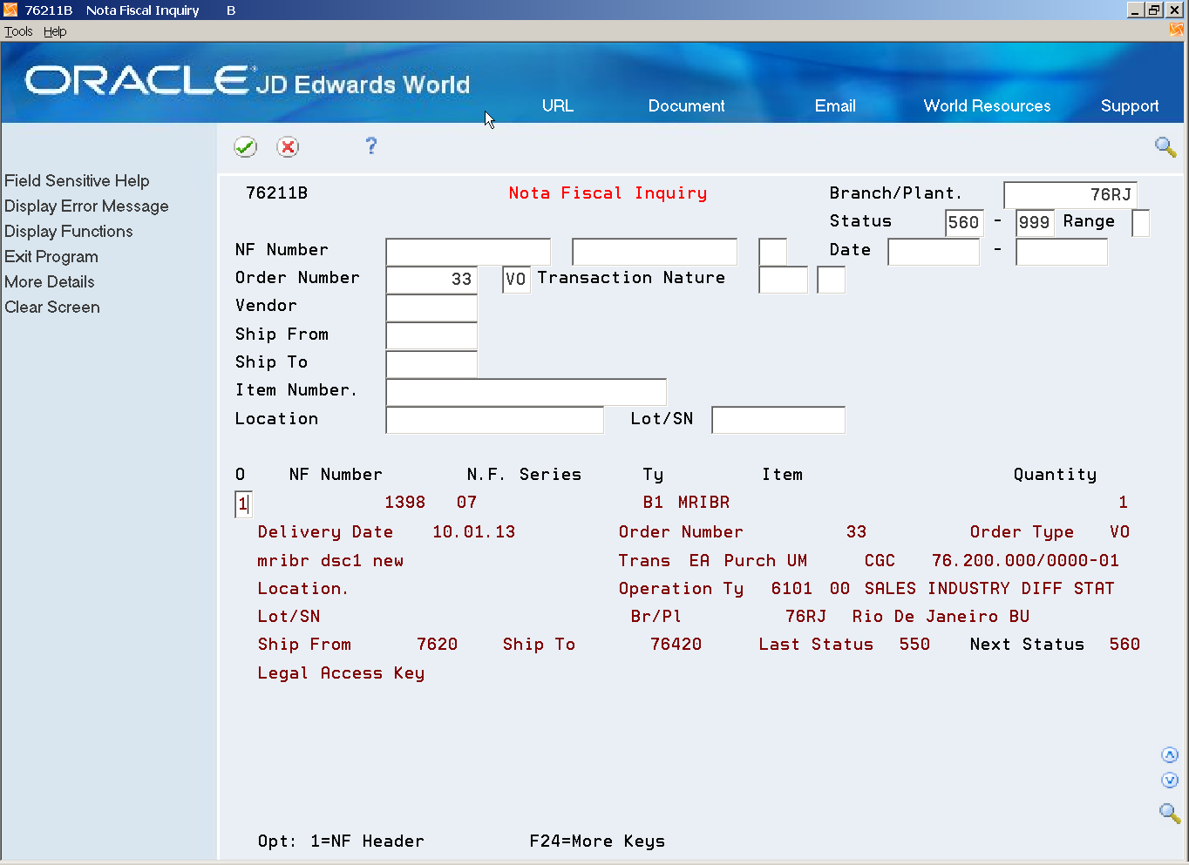The height and width of the screenshot is (865, 1189).
Task: Click the Location input field
Action: click(x=494, y=420)
